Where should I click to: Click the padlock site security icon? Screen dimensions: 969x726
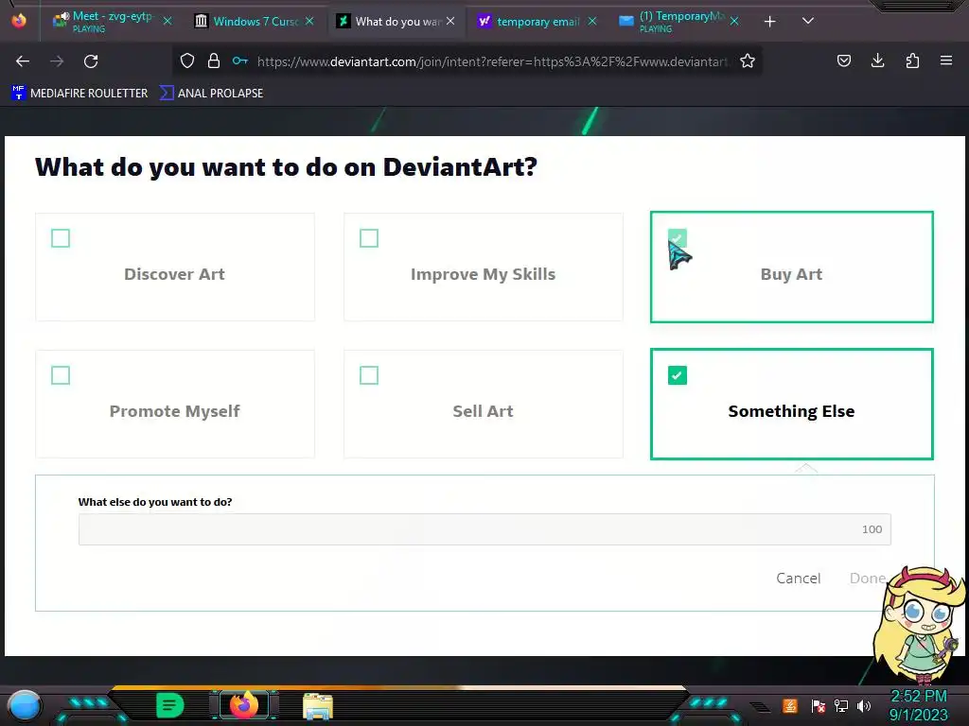point(214,60)
